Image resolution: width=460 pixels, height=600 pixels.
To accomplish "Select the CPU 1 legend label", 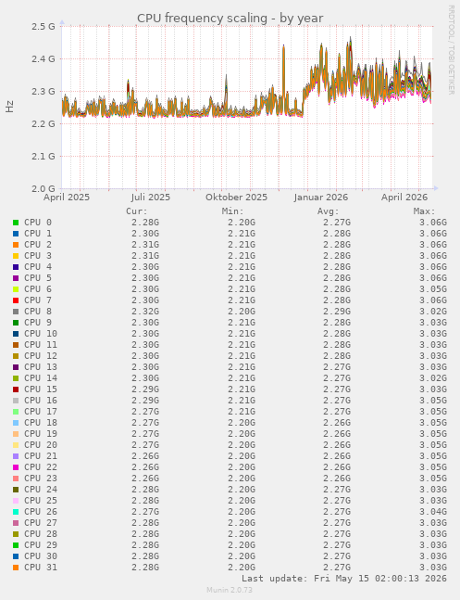I will [x=38, y=234].
